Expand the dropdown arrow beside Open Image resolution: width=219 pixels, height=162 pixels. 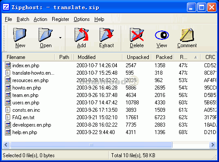[x=60, y=38]
